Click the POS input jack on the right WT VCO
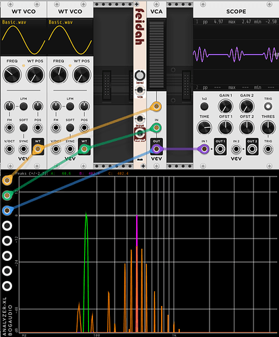 click(x=84, y=127)
